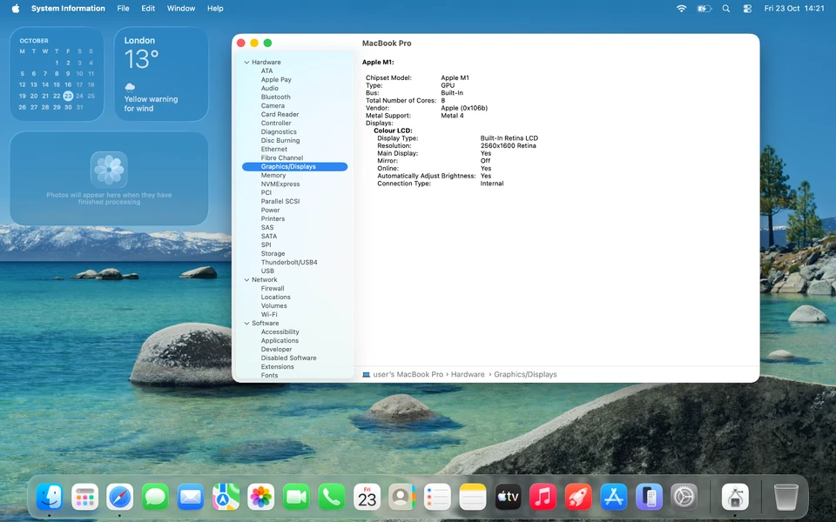
Task: Open Finder from the Dock
Action: pyautogui.click(x=50, y=497)
